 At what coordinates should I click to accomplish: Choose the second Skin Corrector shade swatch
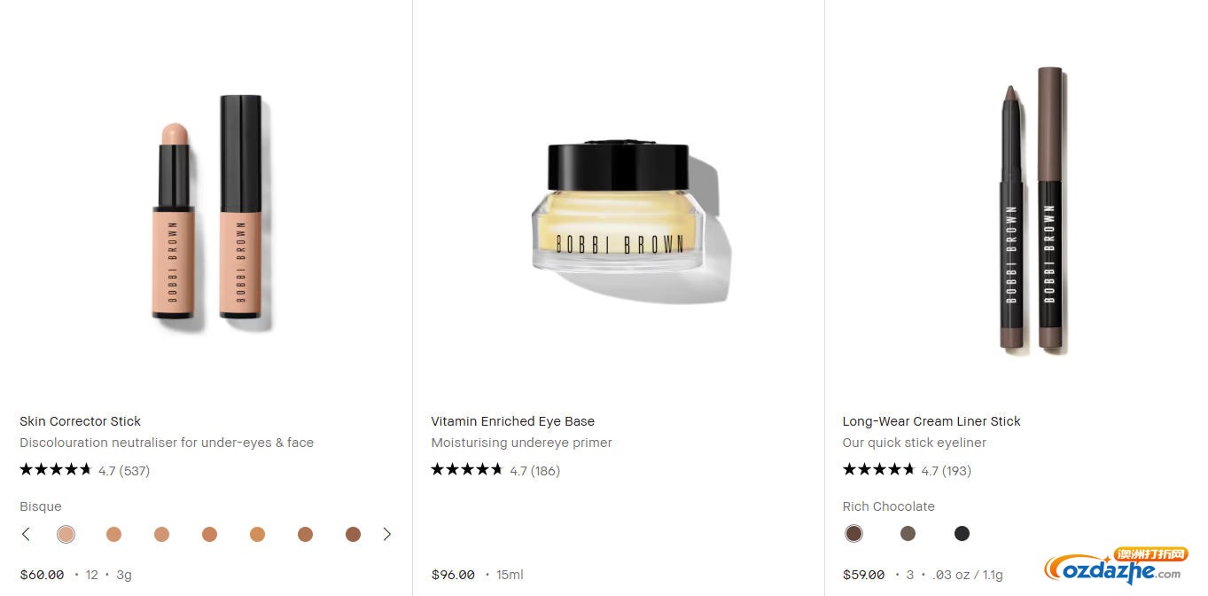point(113,534)
